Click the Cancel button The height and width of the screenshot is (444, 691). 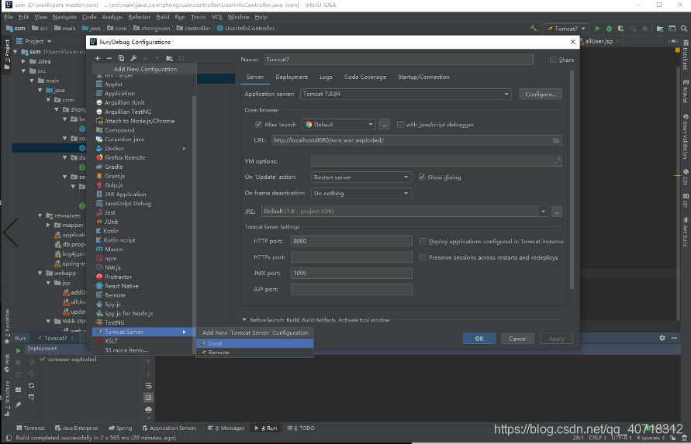[517, 339]
